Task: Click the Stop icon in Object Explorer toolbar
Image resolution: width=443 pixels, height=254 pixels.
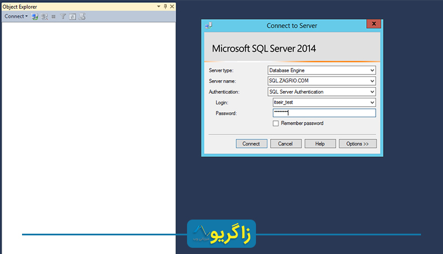Action: (x=54, y=17)
